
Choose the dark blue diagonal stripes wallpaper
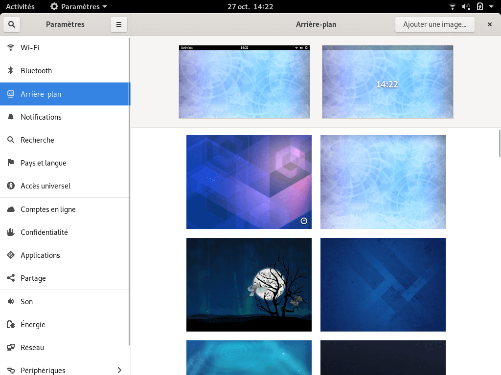point(383,285)
